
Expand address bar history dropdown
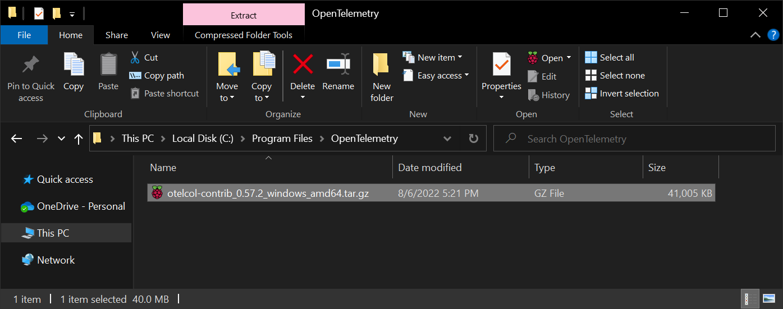(x=447, y=139)
